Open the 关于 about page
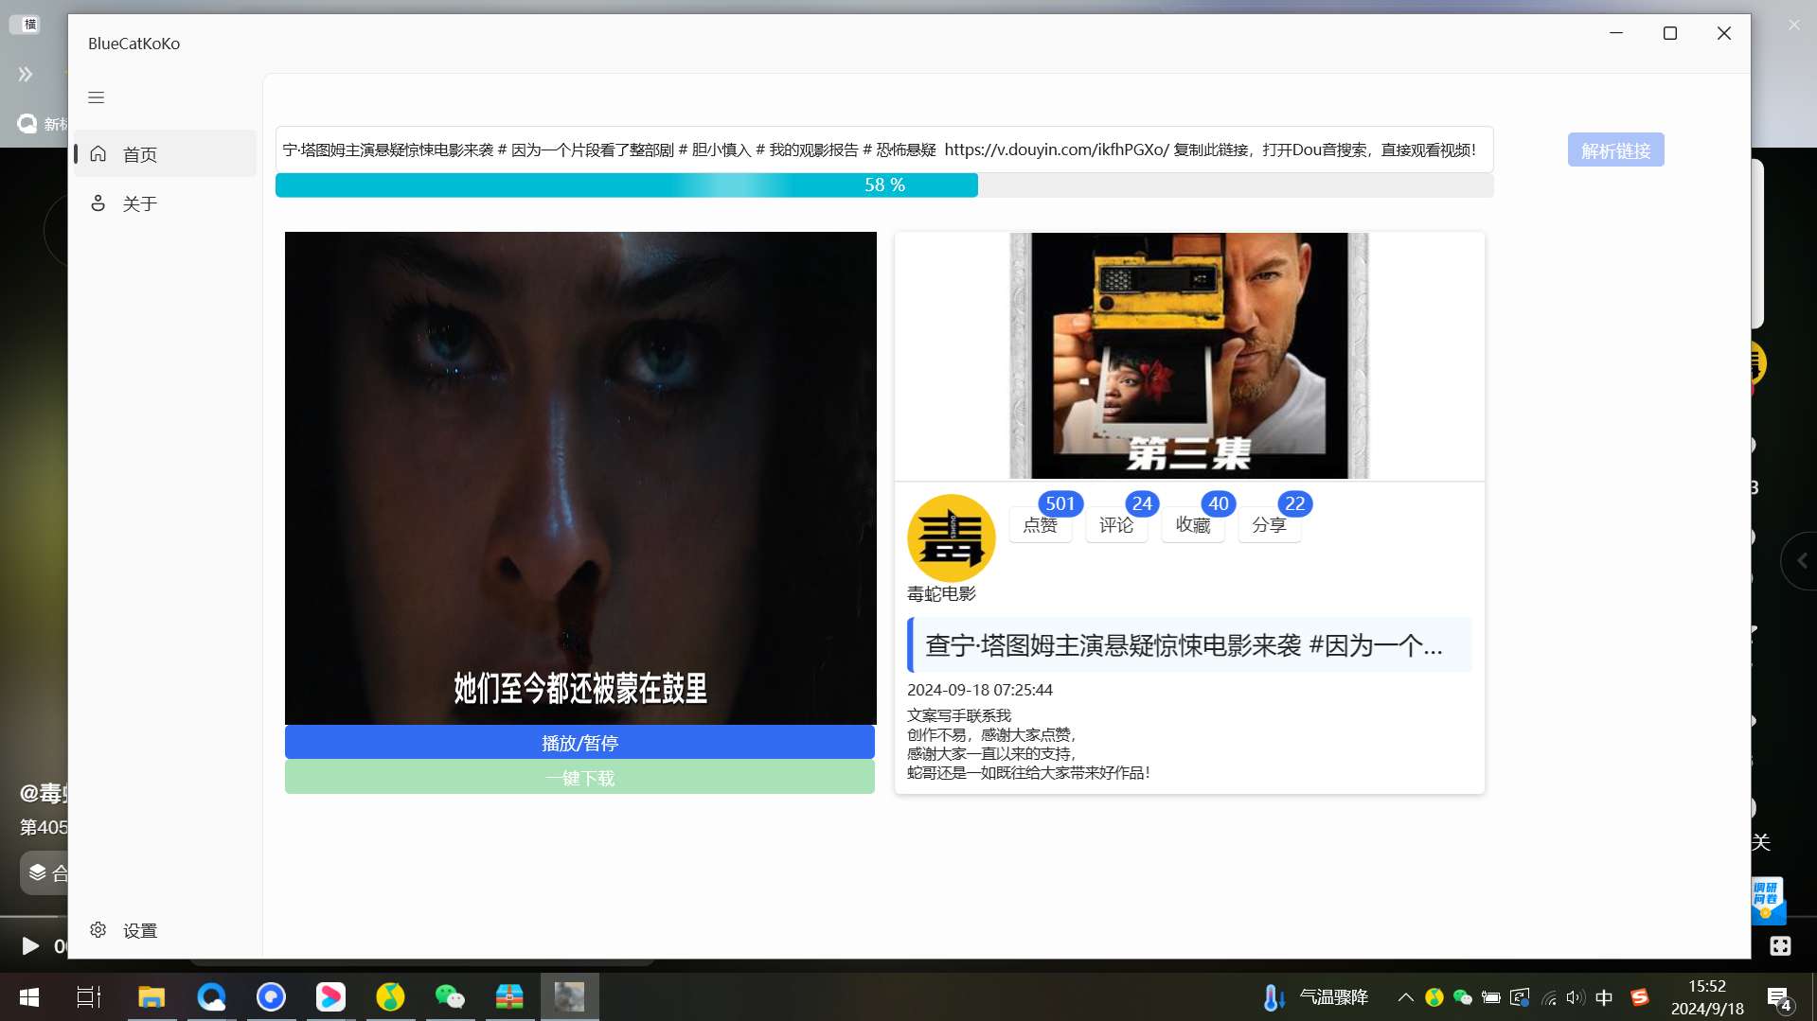 [165, 203]
